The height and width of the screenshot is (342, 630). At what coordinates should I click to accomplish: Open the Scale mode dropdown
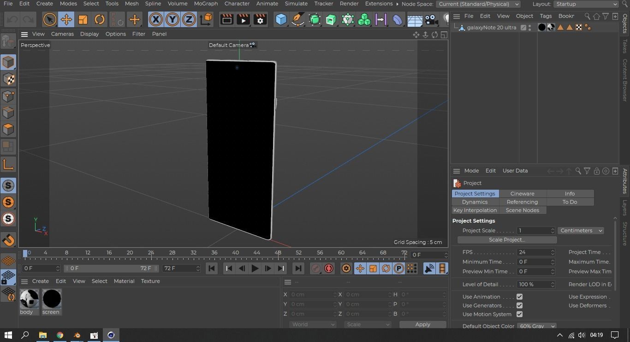tap(368, 325)
